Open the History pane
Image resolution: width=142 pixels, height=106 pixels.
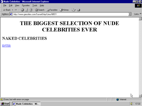pyautogui.click(x=64, y=10)
